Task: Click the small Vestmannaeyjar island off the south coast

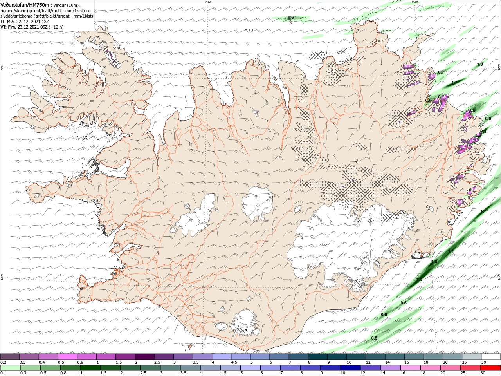Action: tap(191, 346)
